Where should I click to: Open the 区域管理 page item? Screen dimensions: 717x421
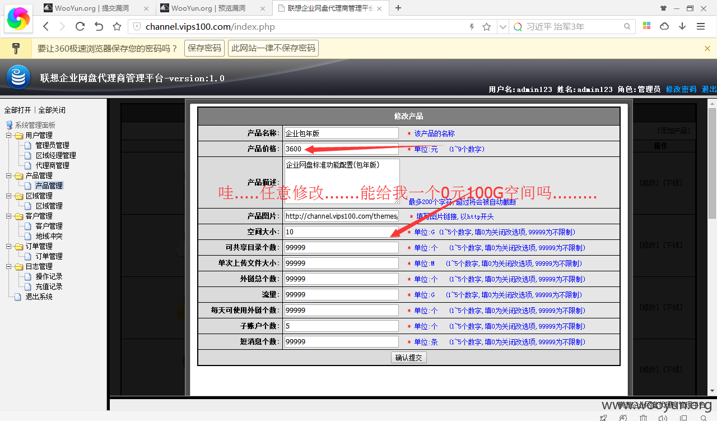point(49,206)
